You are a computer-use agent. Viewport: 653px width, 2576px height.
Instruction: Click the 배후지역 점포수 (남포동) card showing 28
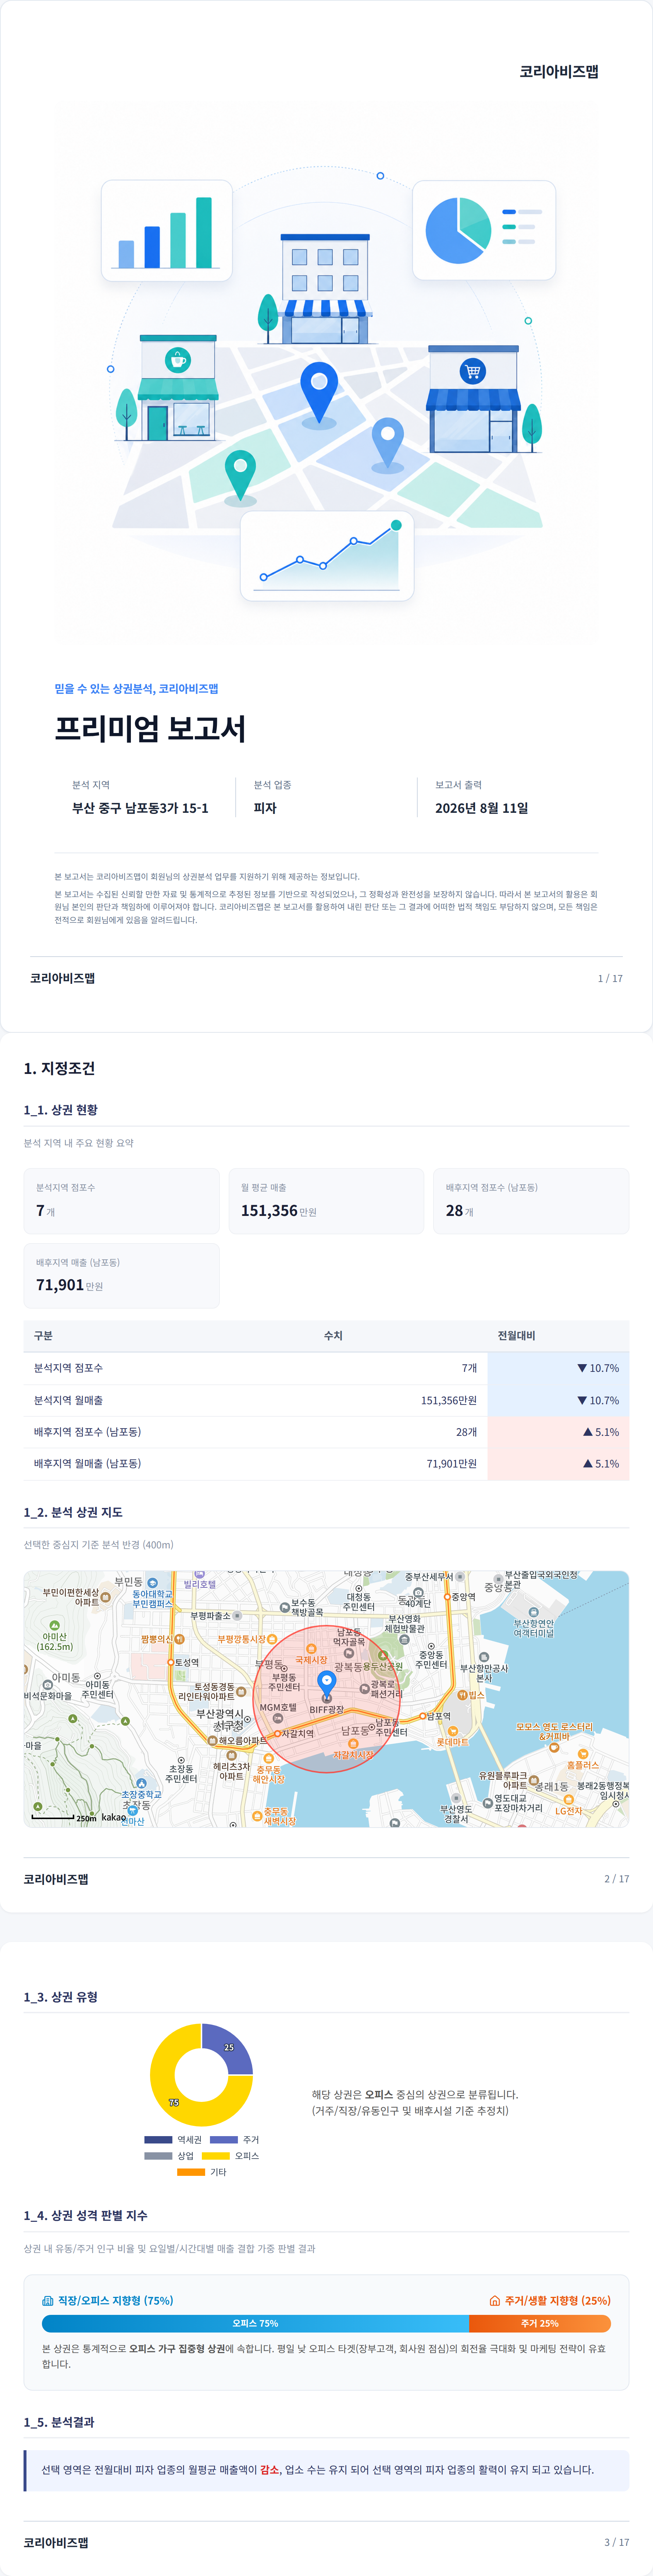(x=531, y=1200)
